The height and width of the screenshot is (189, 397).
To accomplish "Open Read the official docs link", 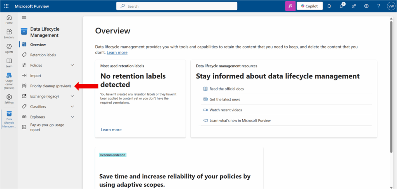I will pos(226,89).
